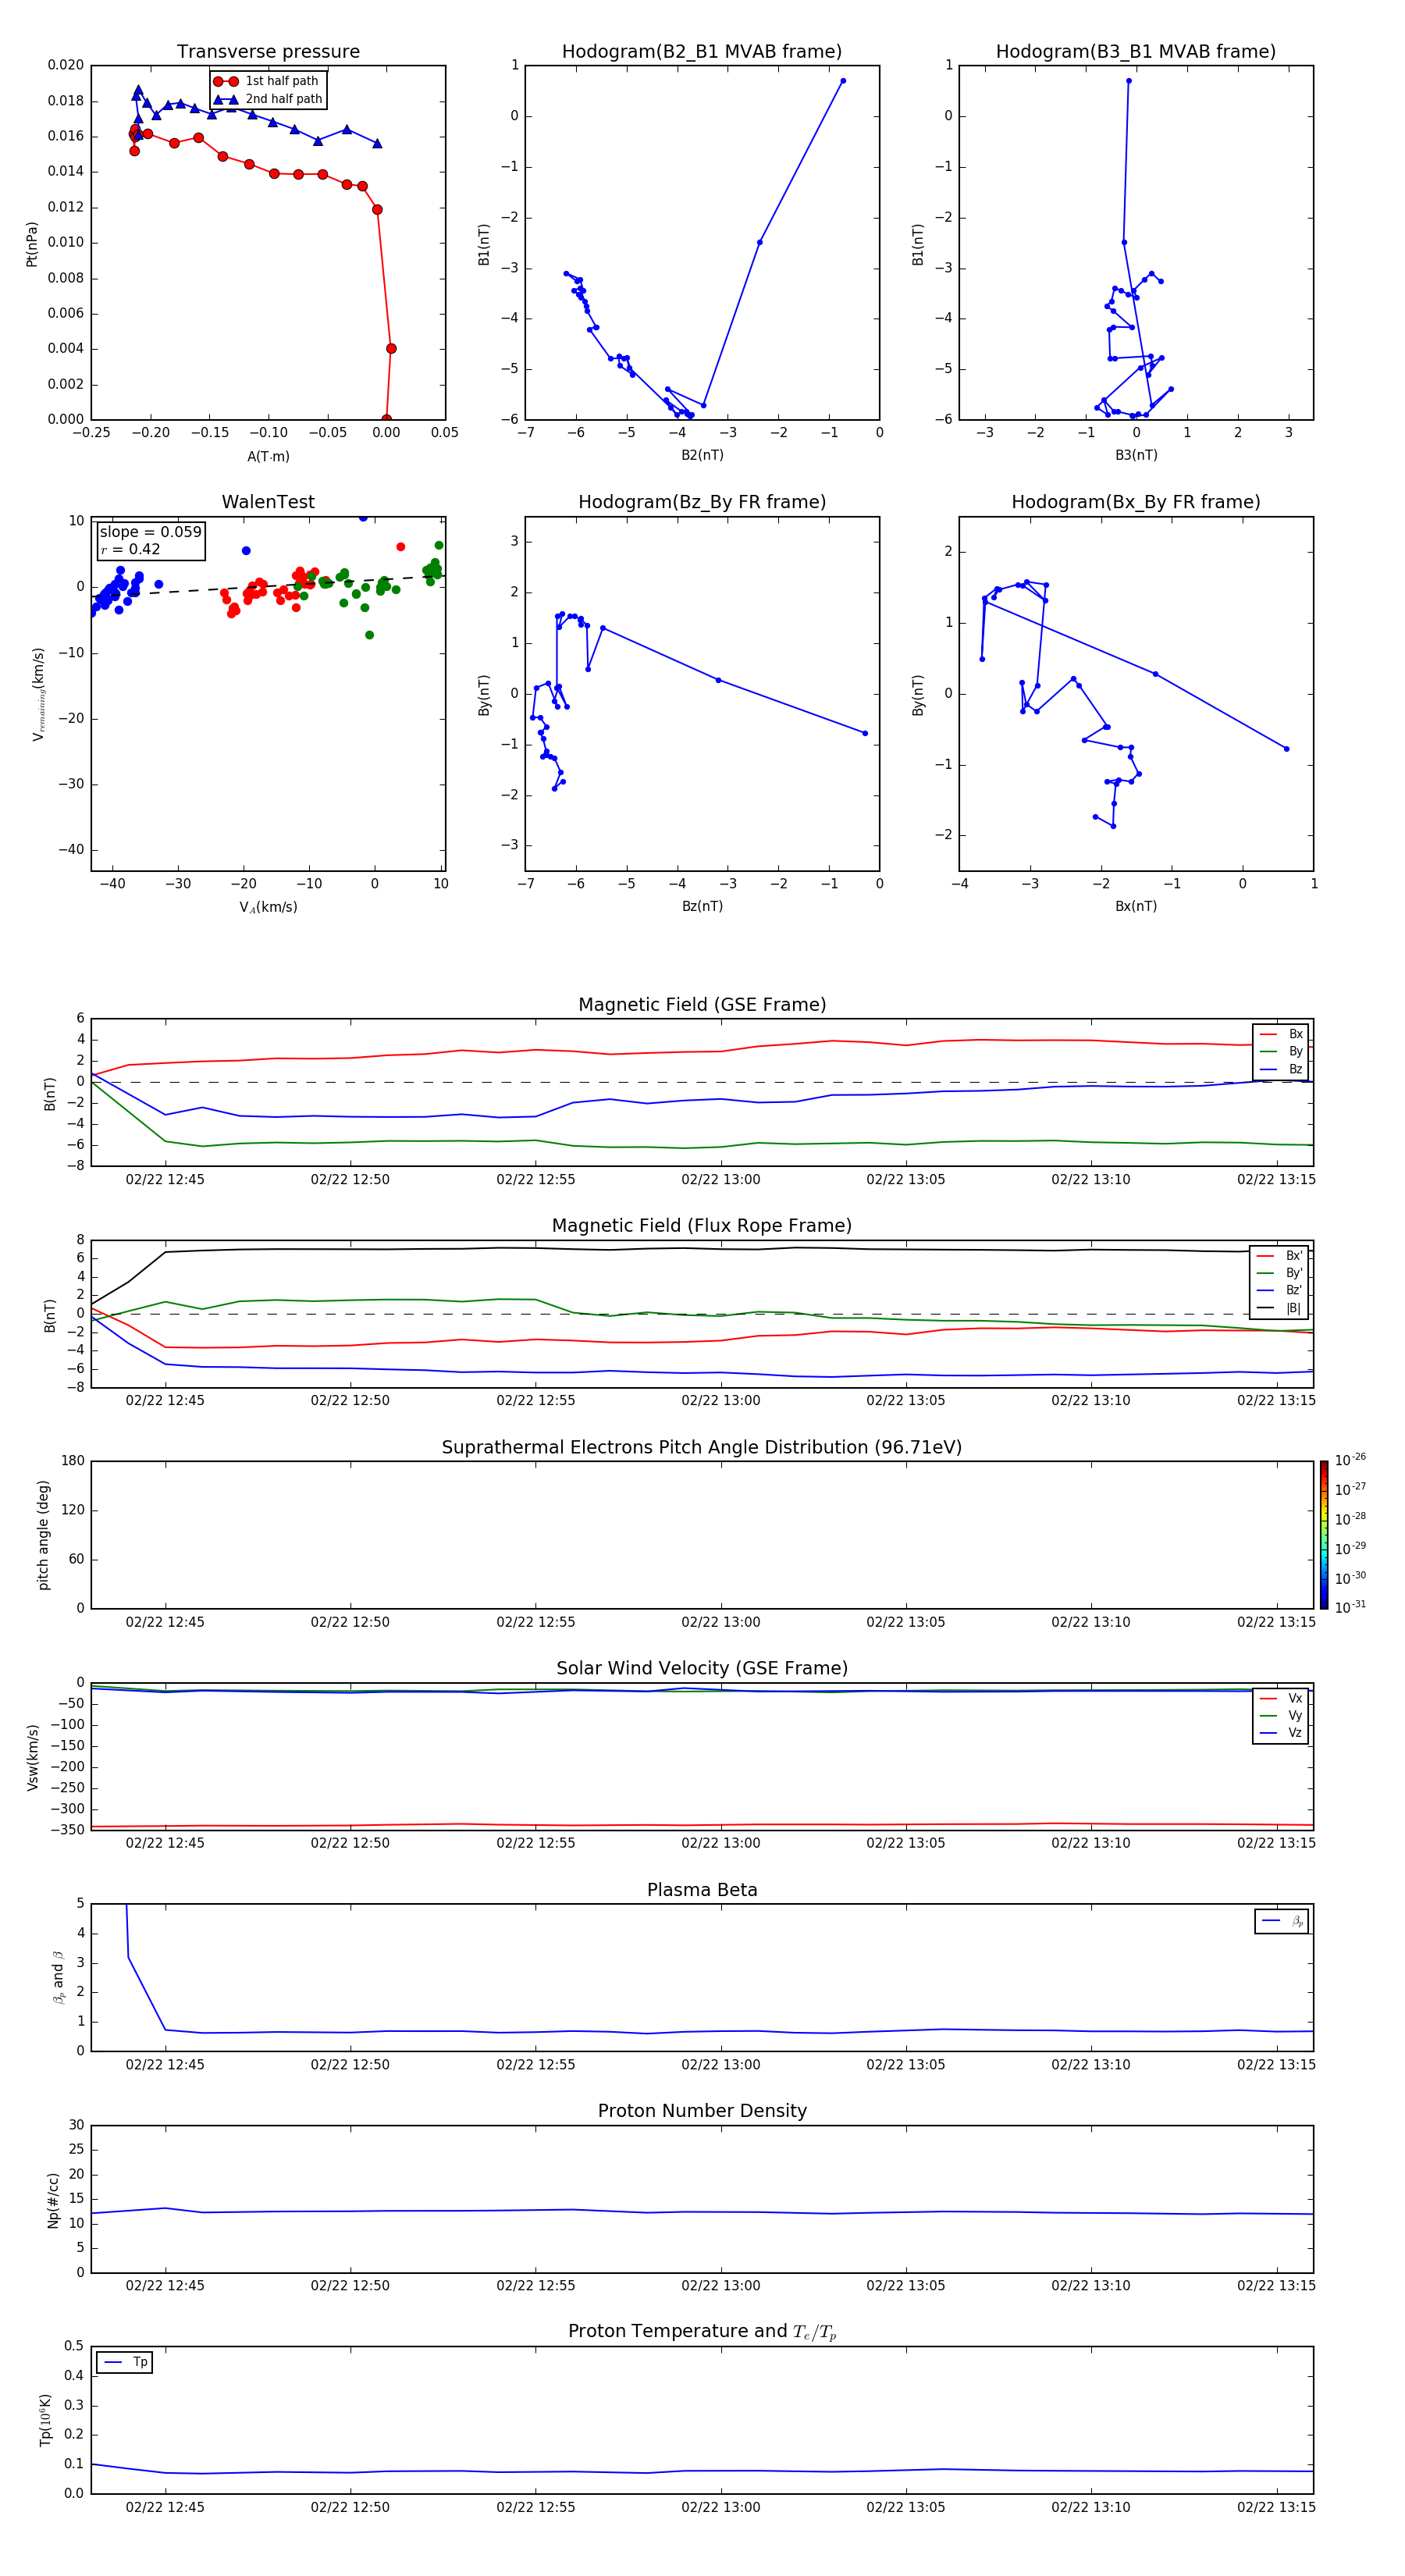Click the "Hodogram(Bx_By FR frame)" title
This screenshot has width=1405, height=2576.
1136,502
